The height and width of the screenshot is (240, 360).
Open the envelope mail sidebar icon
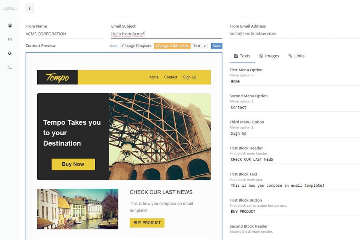(x=10, y=40)
